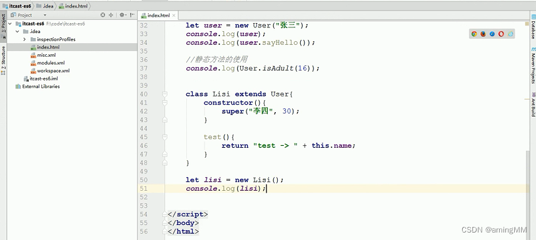The width and height of the screenshot is (536, 240).
Task: Collapse the itcast-es6 project root node
Action: click(9, 24)
